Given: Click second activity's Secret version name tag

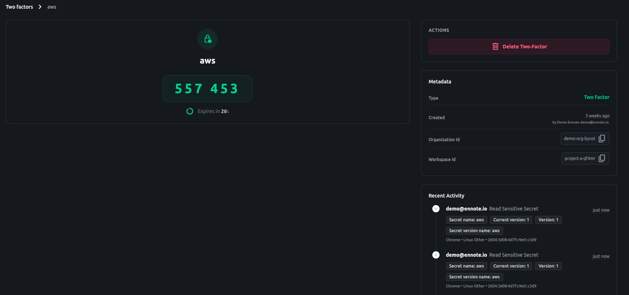Looking at the screenshot, I should (x=475, y=277).
